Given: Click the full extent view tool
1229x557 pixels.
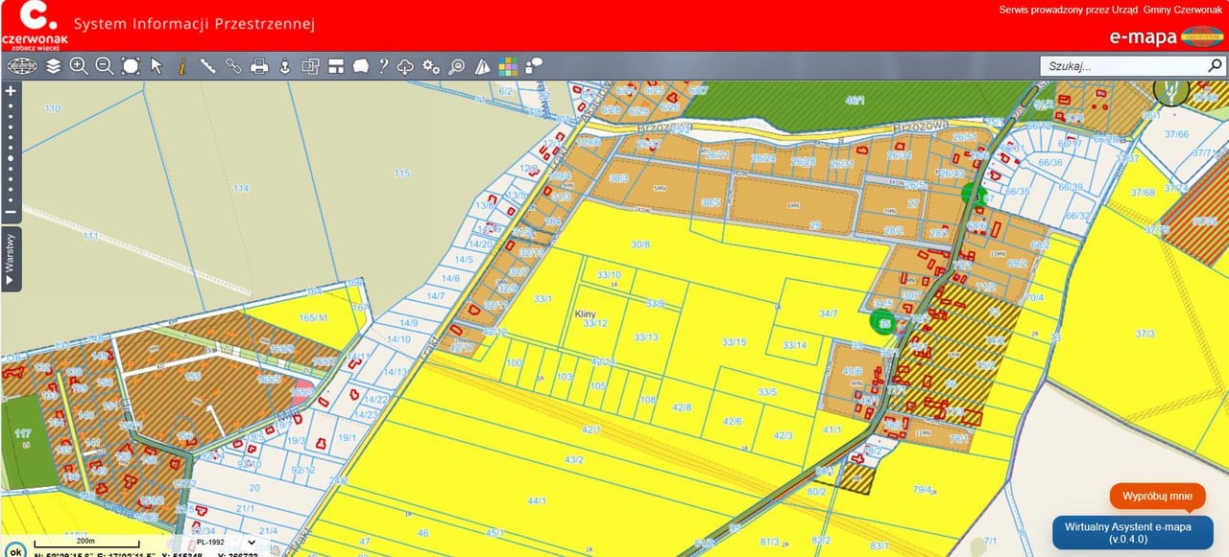Looking at the screenshot, I should click(x=131, y=66).
